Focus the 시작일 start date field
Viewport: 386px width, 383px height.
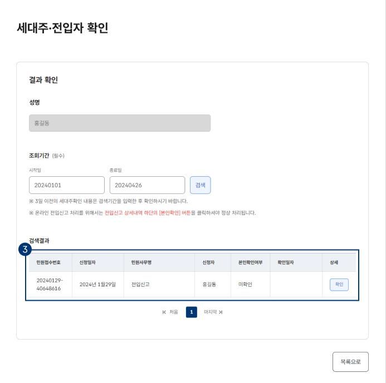(x=66, y=185)
